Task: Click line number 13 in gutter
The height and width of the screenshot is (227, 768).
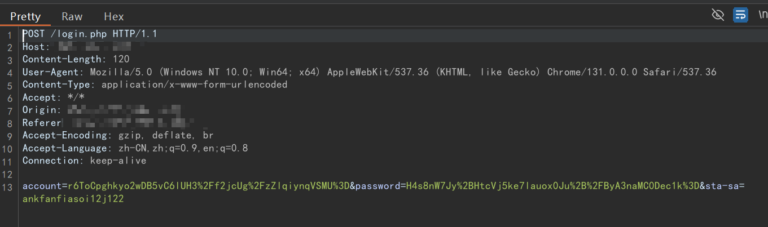Action: click(x=7, y=187)
